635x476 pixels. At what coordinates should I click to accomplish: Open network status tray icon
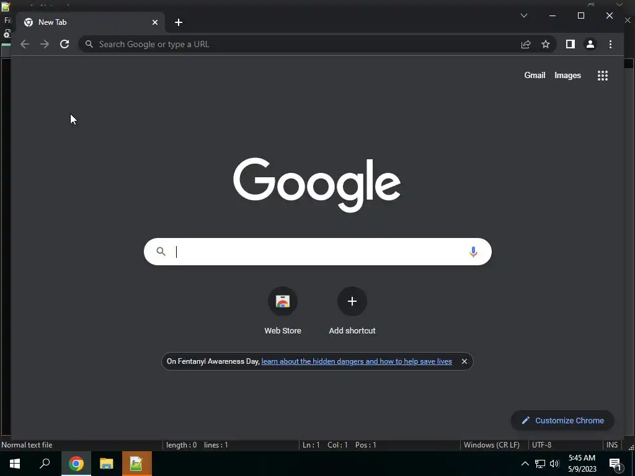tap(540, 464)
